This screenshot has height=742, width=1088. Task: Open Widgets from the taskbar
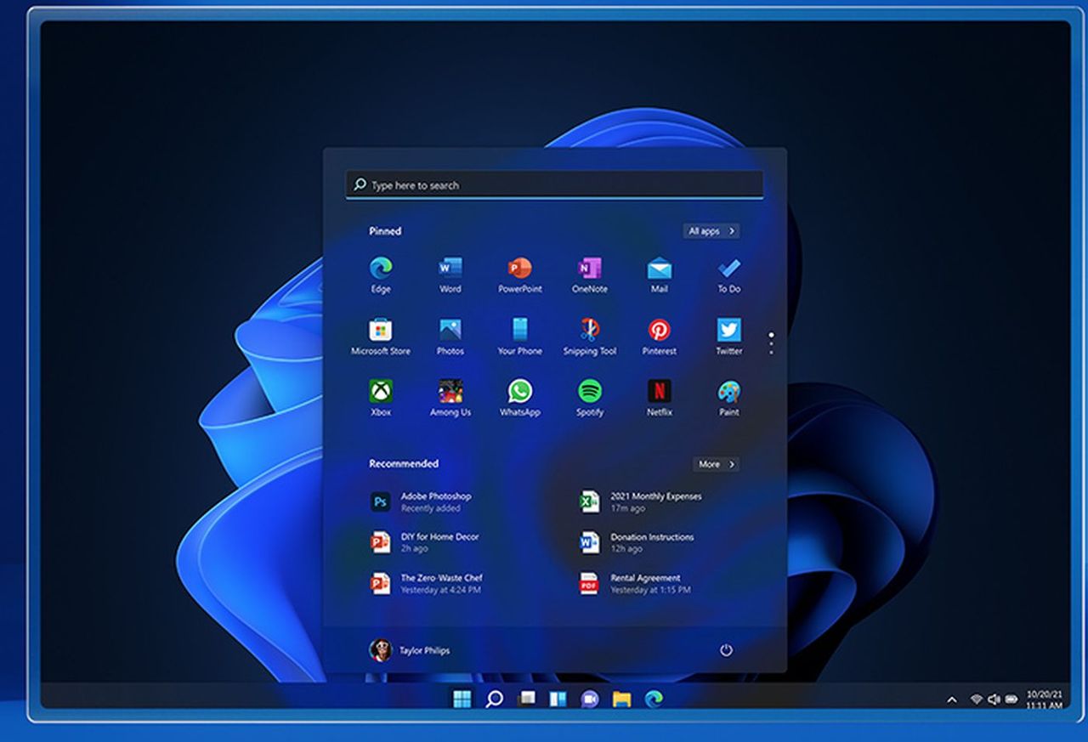pyautogui.click(x=558, y=699)
